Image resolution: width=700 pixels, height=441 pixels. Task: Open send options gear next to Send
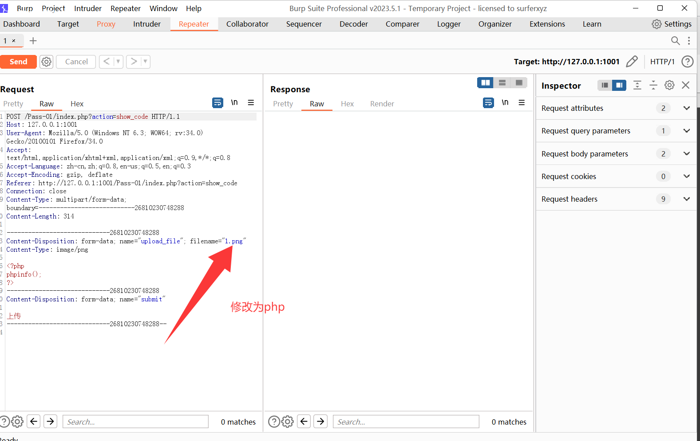pyautogui.click(x=46, y=62)
